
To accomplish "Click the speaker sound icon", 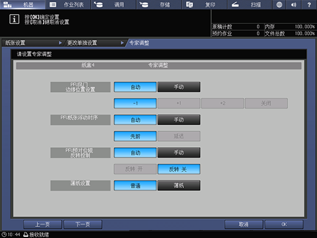I will point(294,4).
